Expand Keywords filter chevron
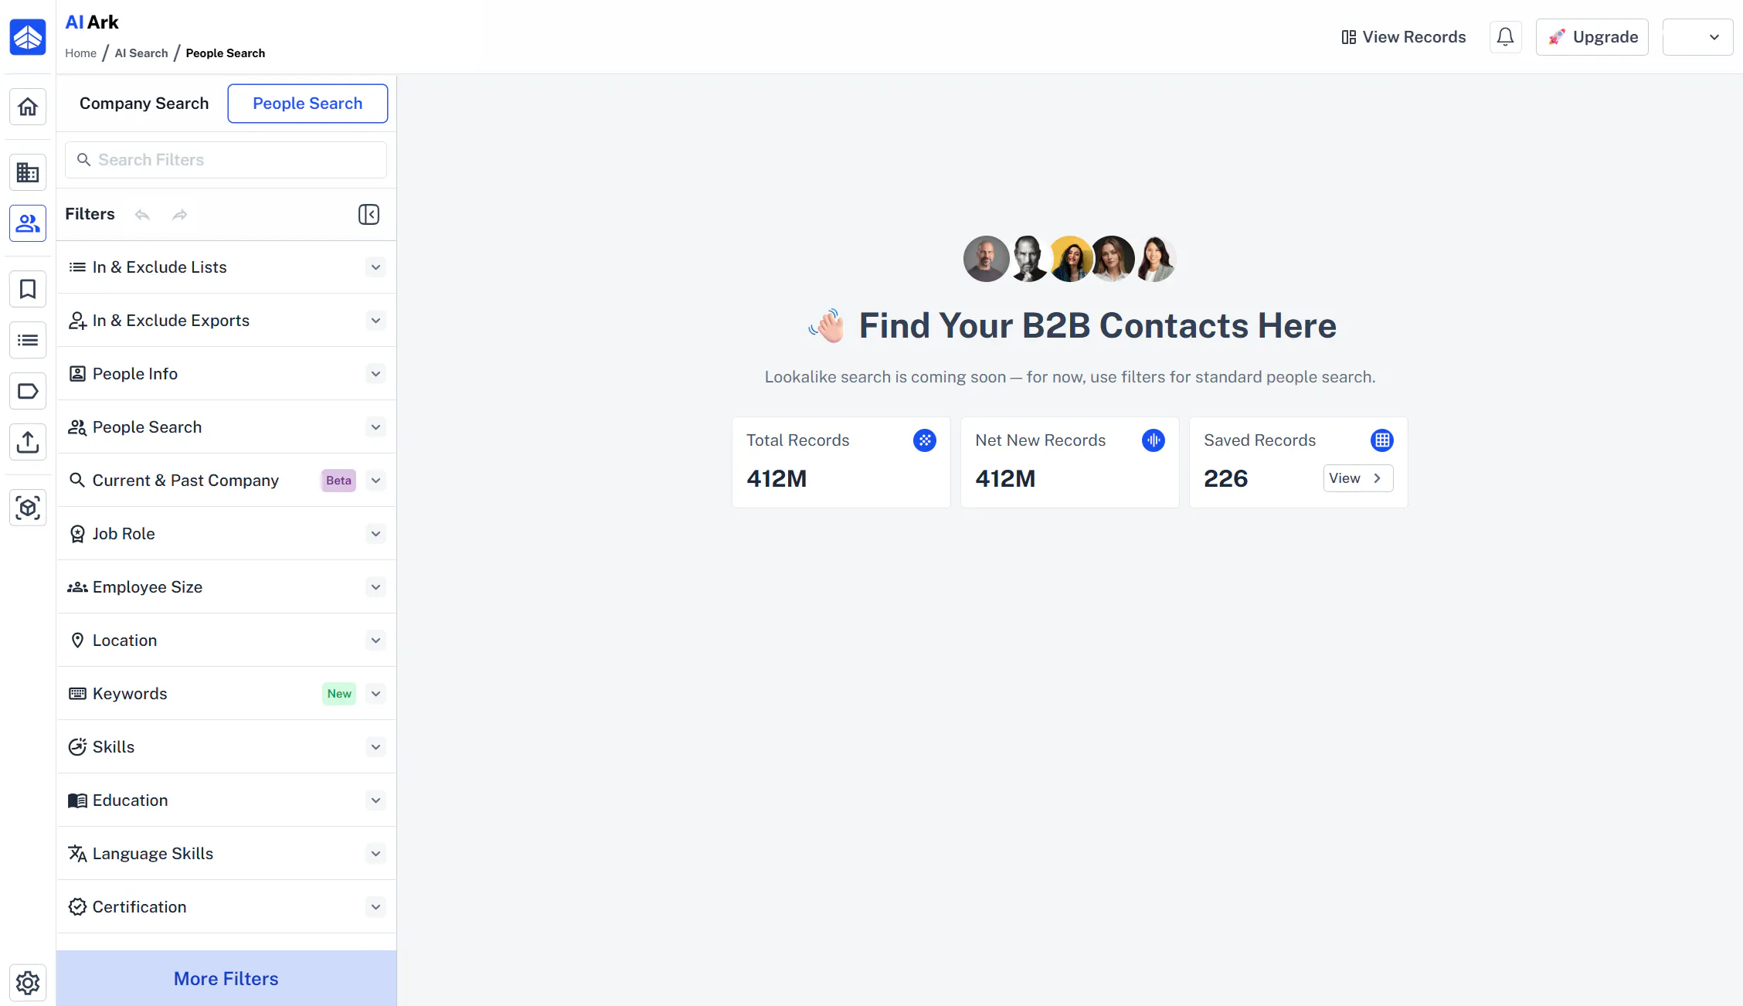Screen dimensions: 1743x1006 click(375, 694)
